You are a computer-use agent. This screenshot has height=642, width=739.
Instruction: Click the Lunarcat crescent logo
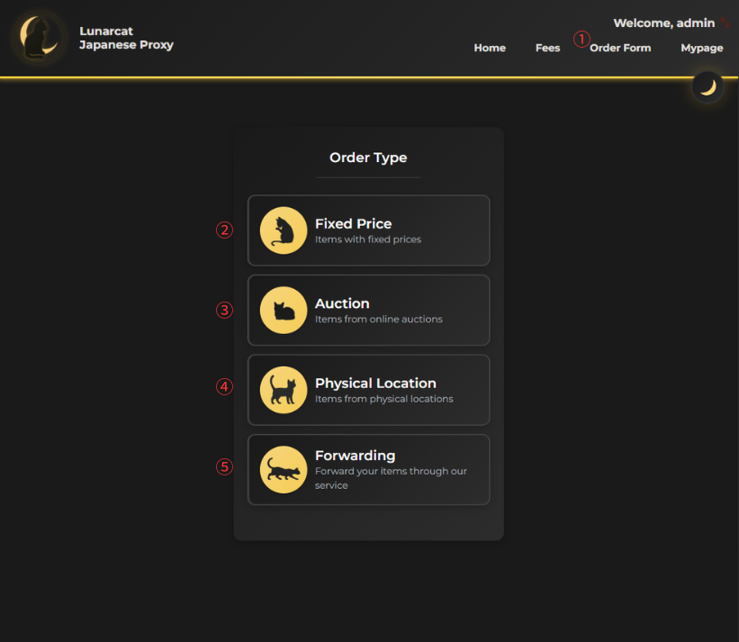[37, 37]
